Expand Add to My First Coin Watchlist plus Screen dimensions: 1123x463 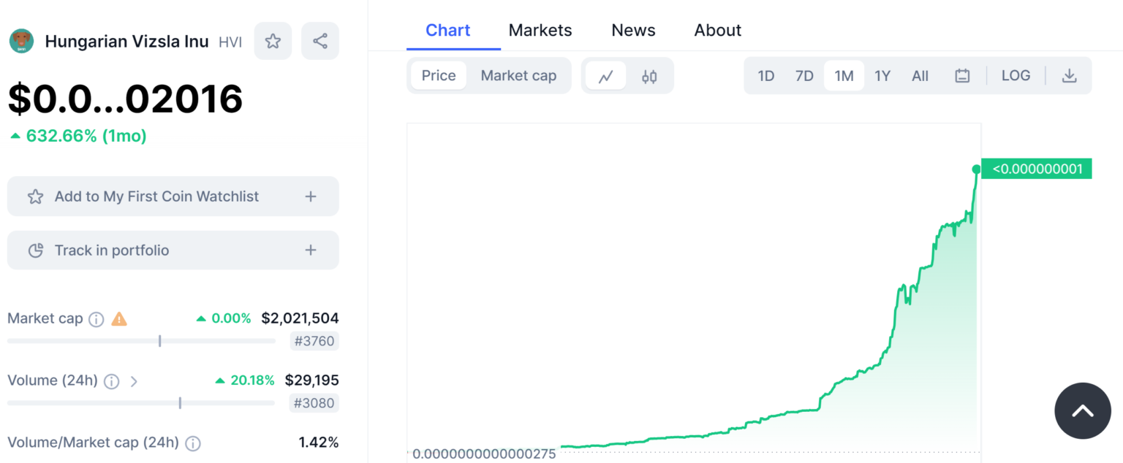[x=311, y=196]
